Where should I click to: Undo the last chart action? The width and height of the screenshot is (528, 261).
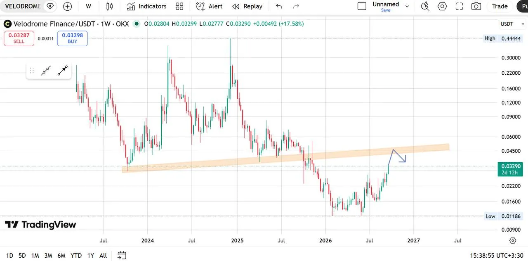[279, 6]
